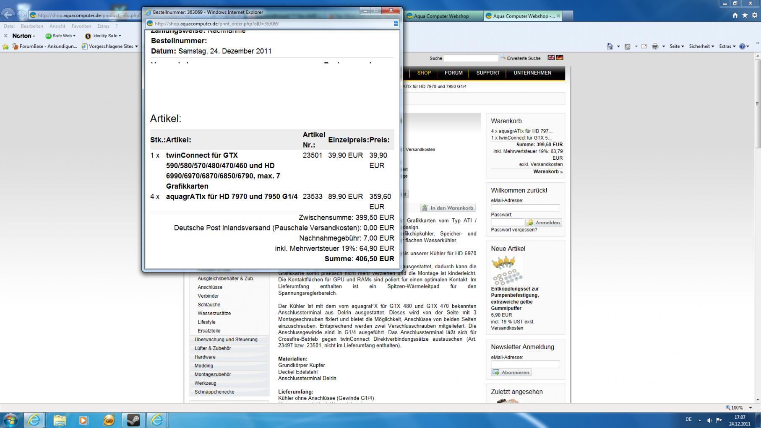
Task: Open Erweiterte Suche link
Action: click(x=524, y=58)
